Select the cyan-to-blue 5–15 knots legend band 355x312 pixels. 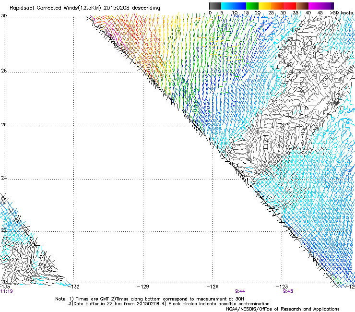click(x=234, y=6)
